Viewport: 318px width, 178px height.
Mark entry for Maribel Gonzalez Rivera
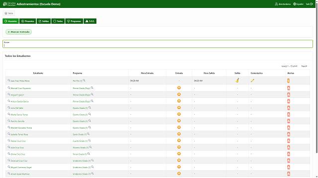coord(179,128)
